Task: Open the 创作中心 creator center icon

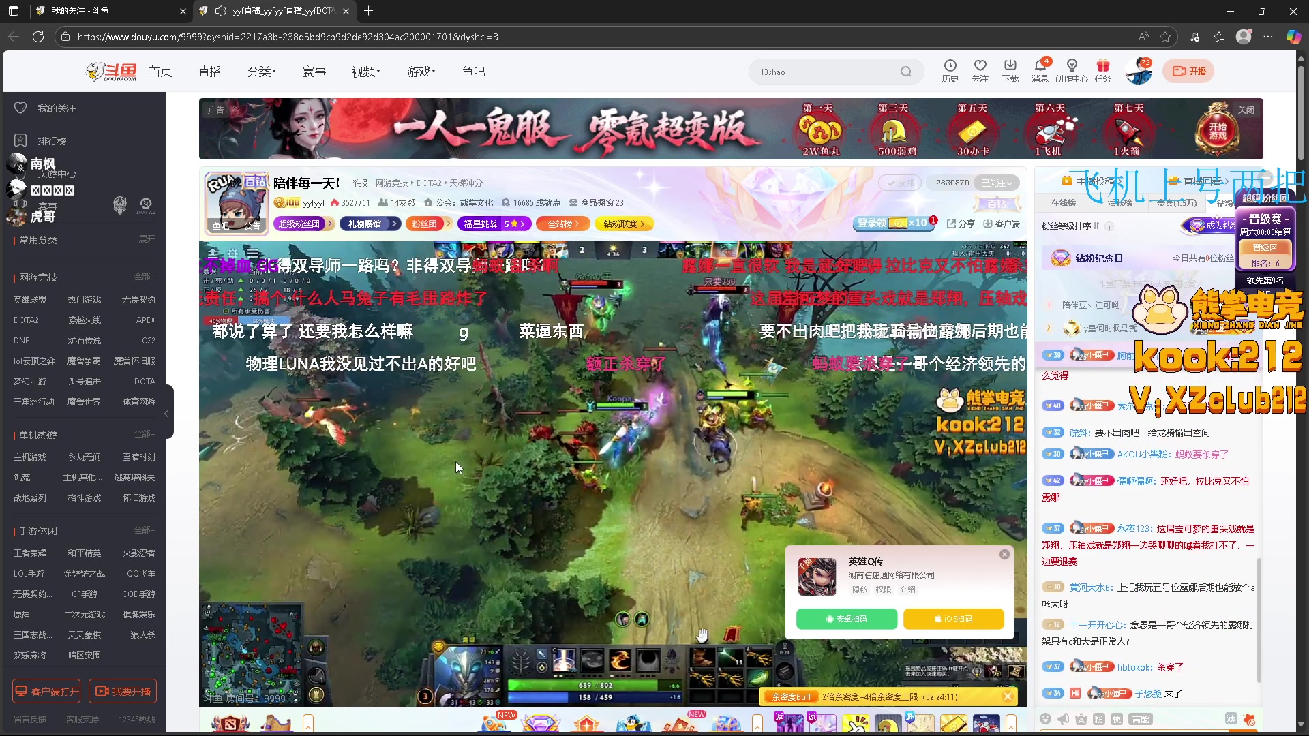Action: tap(1072, 71)
